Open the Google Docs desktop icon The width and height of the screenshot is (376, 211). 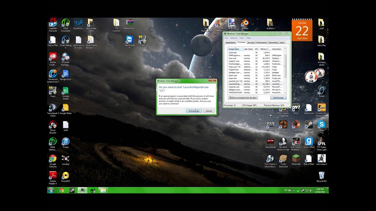(x=66, y=75)
